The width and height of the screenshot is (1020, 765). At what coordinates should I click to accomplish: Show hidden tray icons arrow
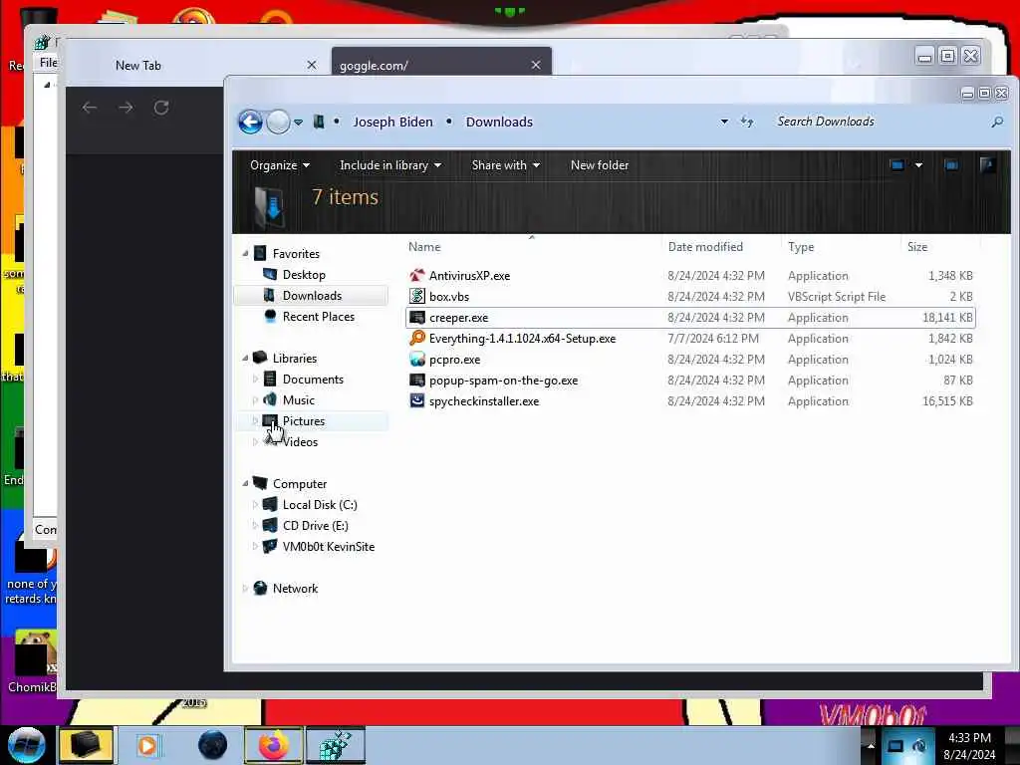click(x=871, y=745)
